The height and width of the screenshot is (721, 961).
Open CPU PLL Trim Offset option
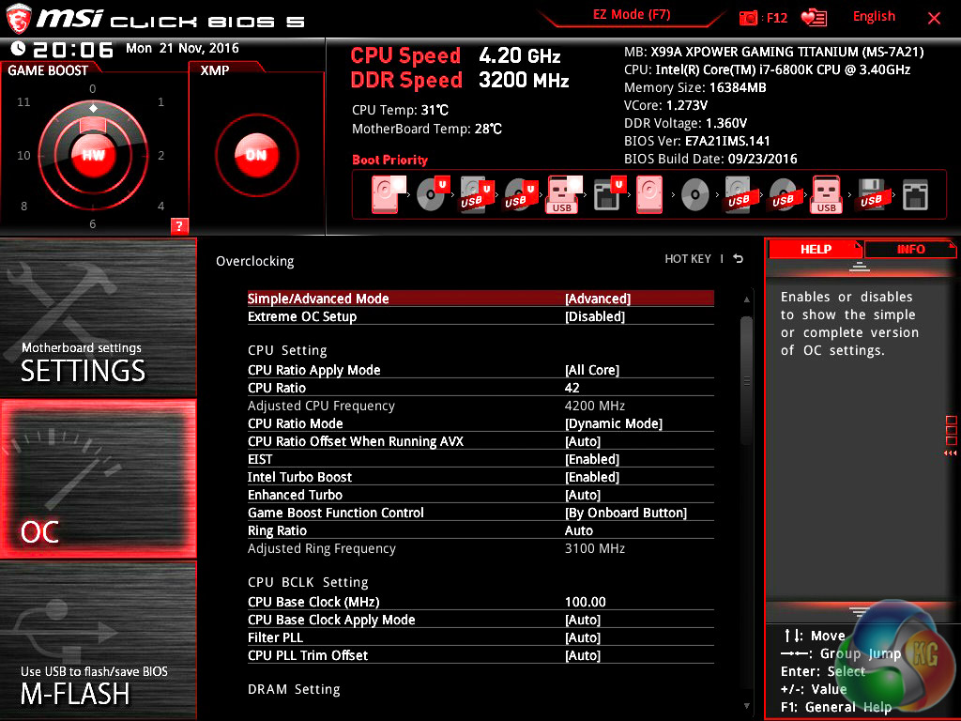pos(480,655)
